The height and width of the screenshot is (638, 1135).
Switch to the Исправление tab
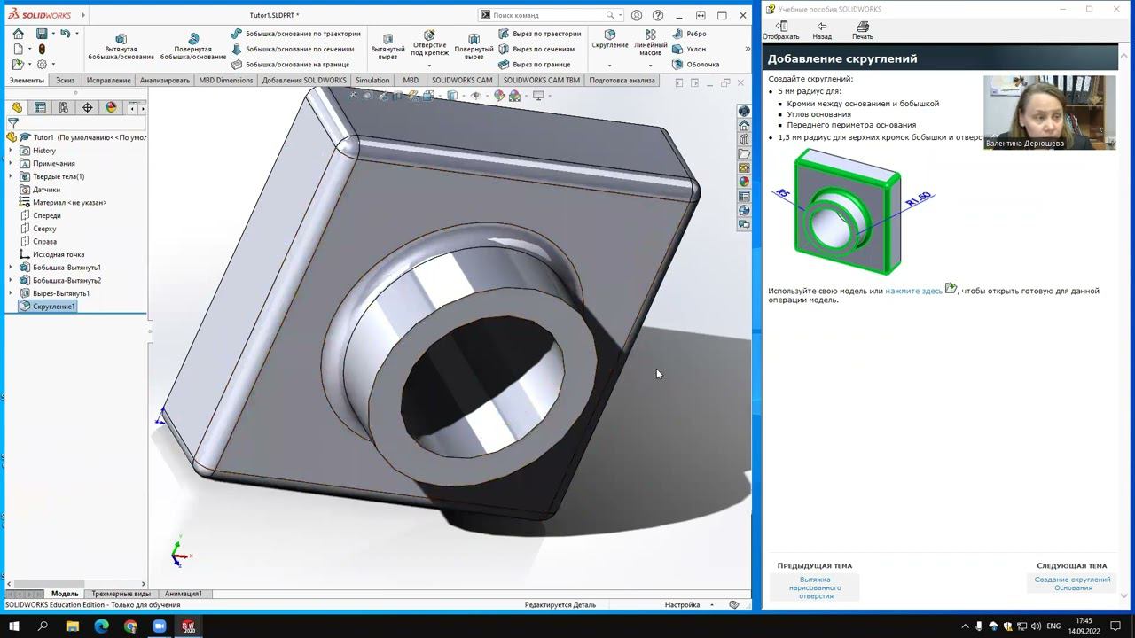point(108,80)
